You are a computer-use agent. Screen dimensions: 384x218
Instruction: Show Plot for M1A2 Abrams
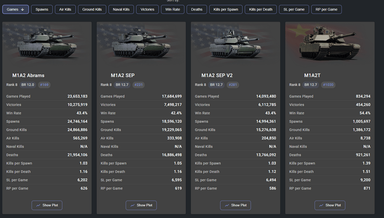(x=47, y=205)
